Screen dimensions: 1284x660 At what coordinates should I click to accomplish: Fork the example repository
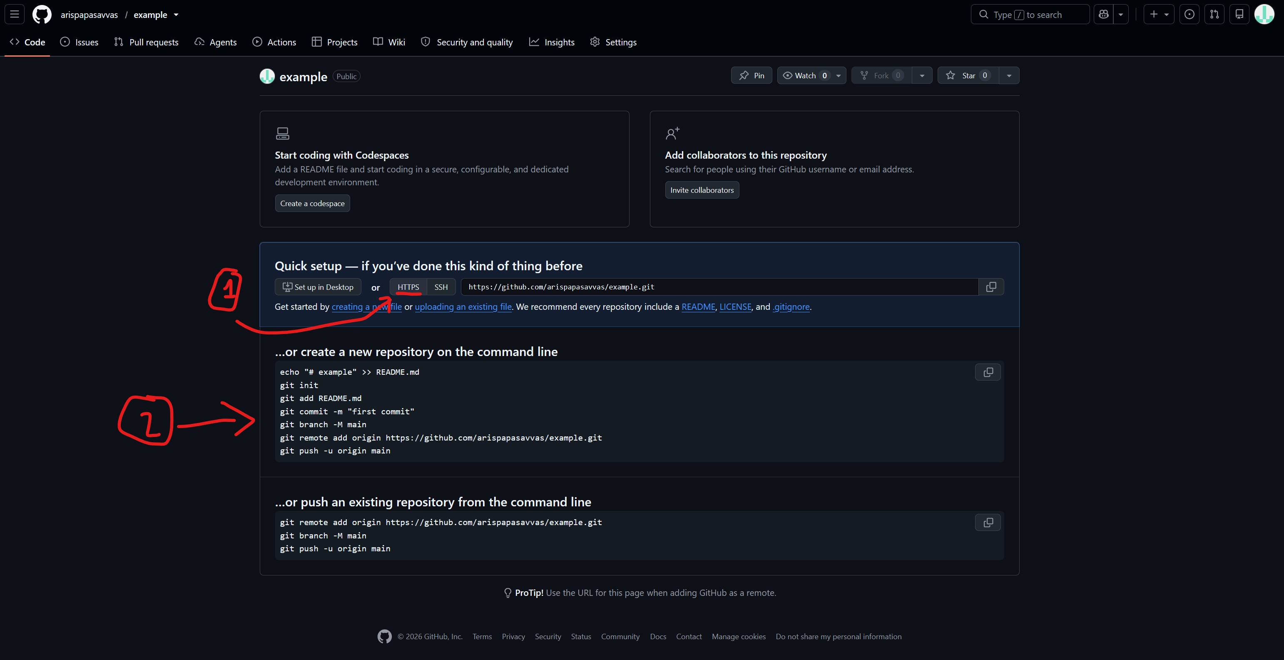click(x=882, y=75)
